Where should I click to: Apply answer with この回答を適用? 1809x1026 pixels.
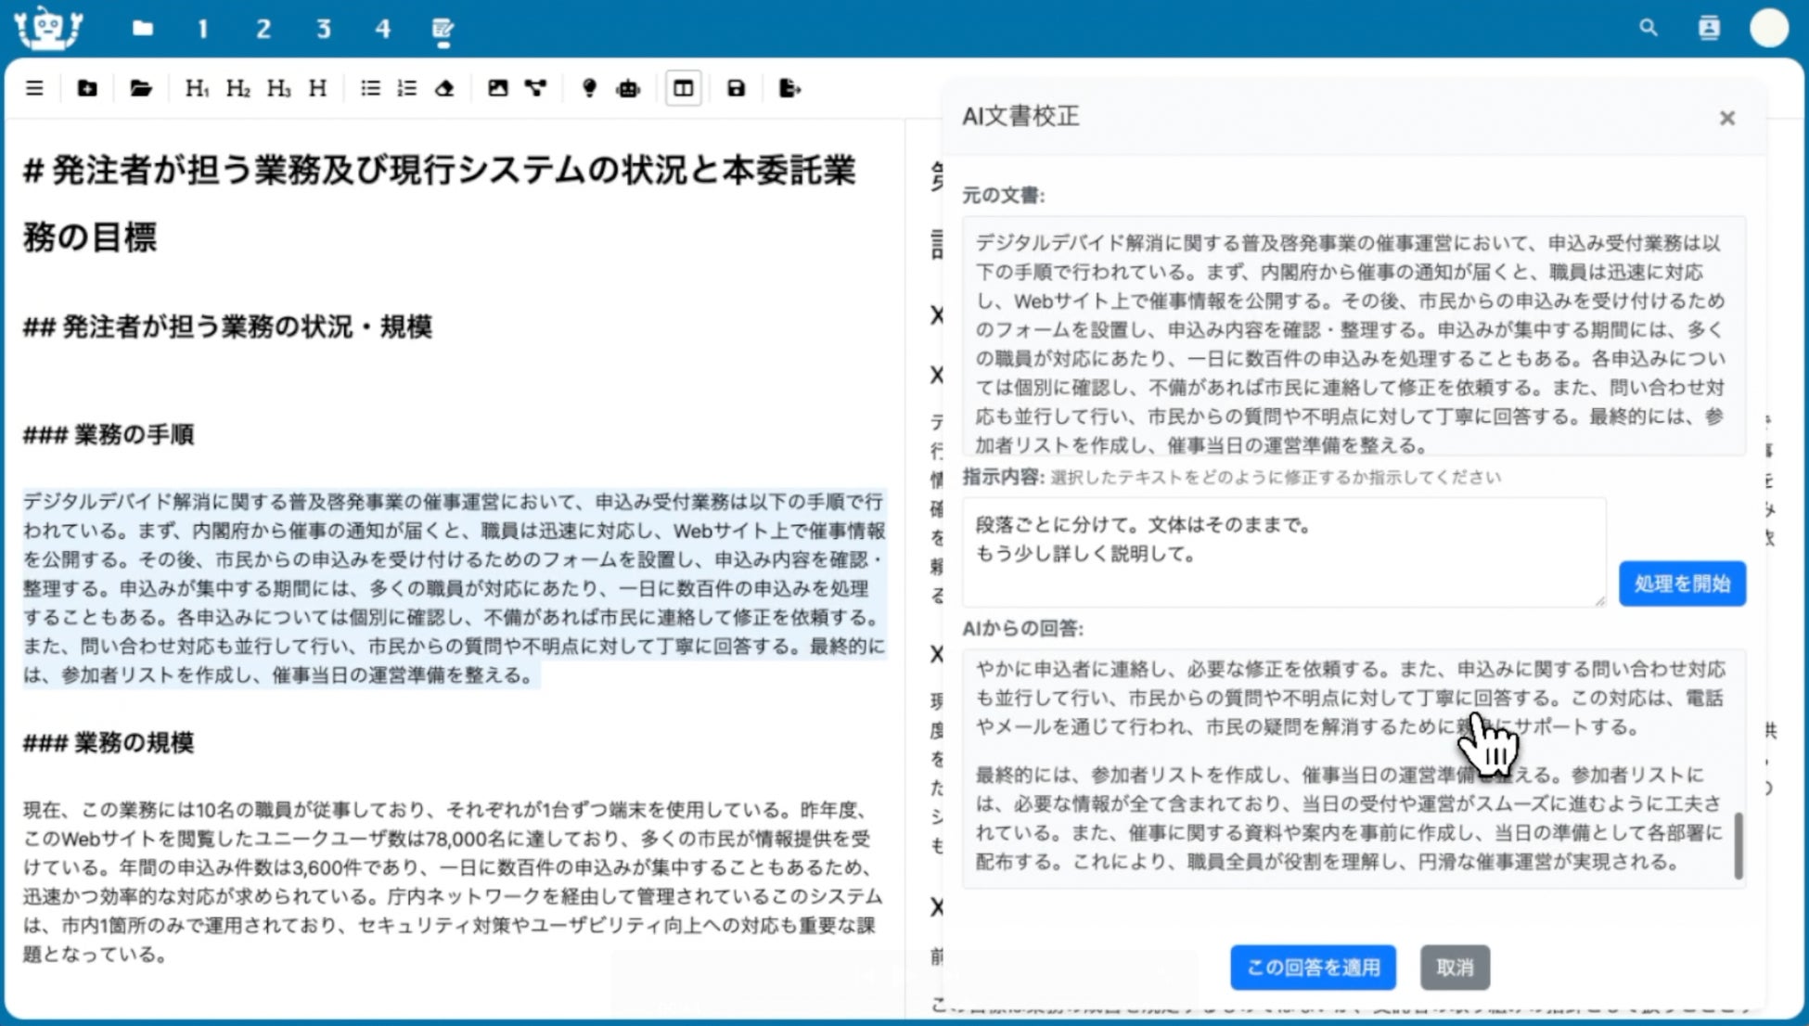pyautogui.click(x=1313, y=968)
